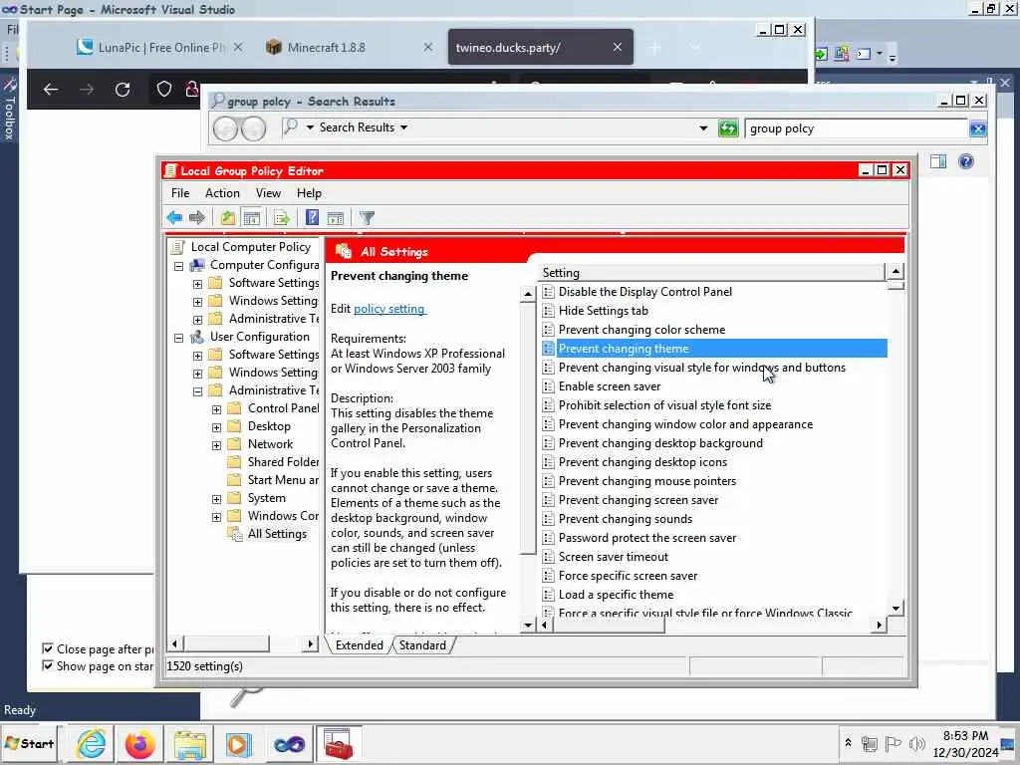
Task: Click the 'group polcy' search field
Action: (856, 128)
